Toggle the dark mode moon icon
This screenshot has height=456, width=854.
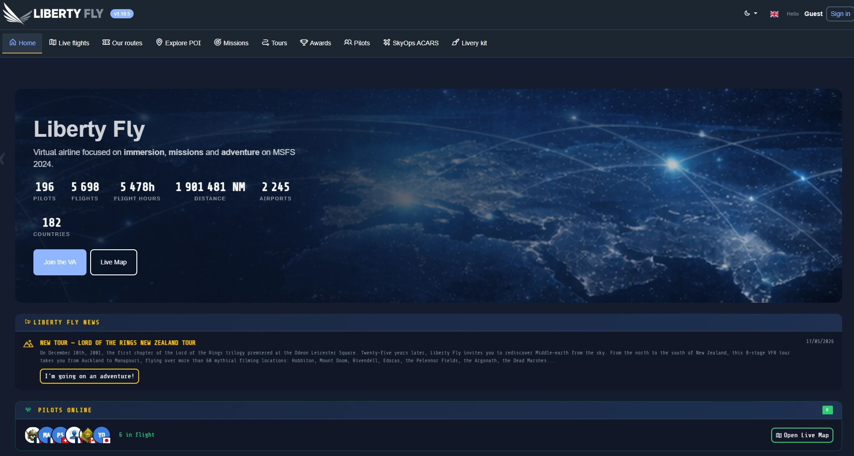coord(747,13)
